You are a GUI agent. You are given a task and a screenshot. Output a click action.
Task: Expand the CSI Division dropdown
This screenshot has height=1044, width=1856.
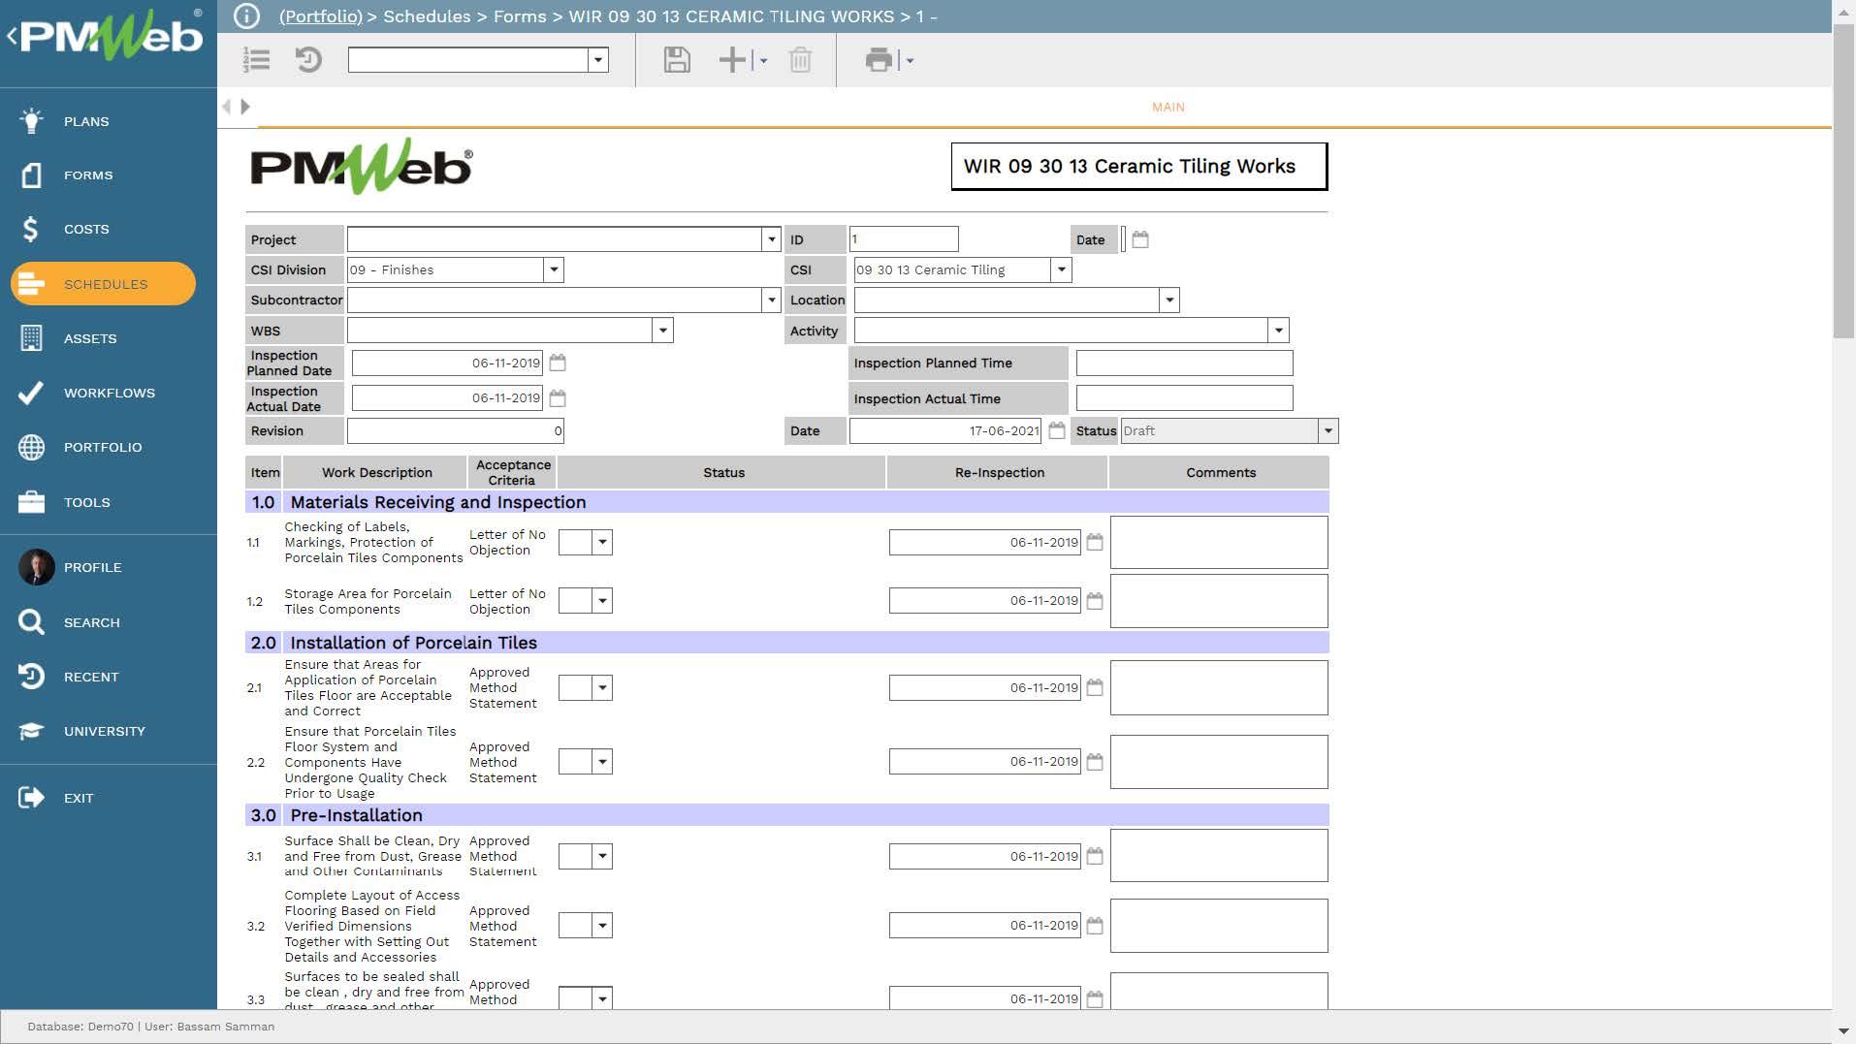pos(554,270)
